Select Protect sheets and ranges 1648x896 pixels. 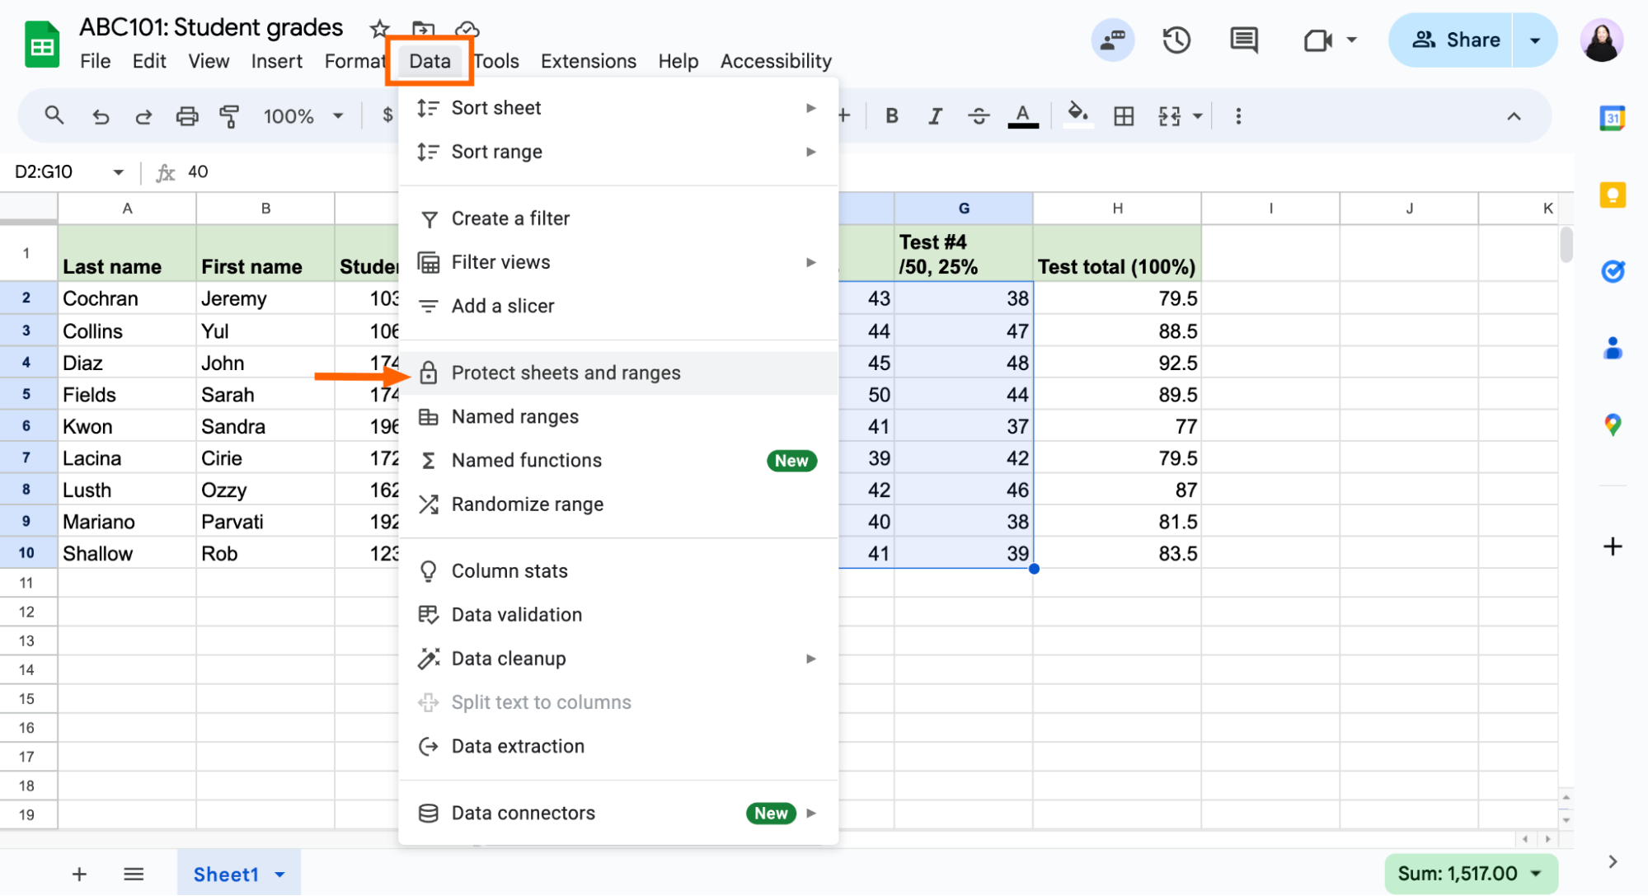coord(566,373)
